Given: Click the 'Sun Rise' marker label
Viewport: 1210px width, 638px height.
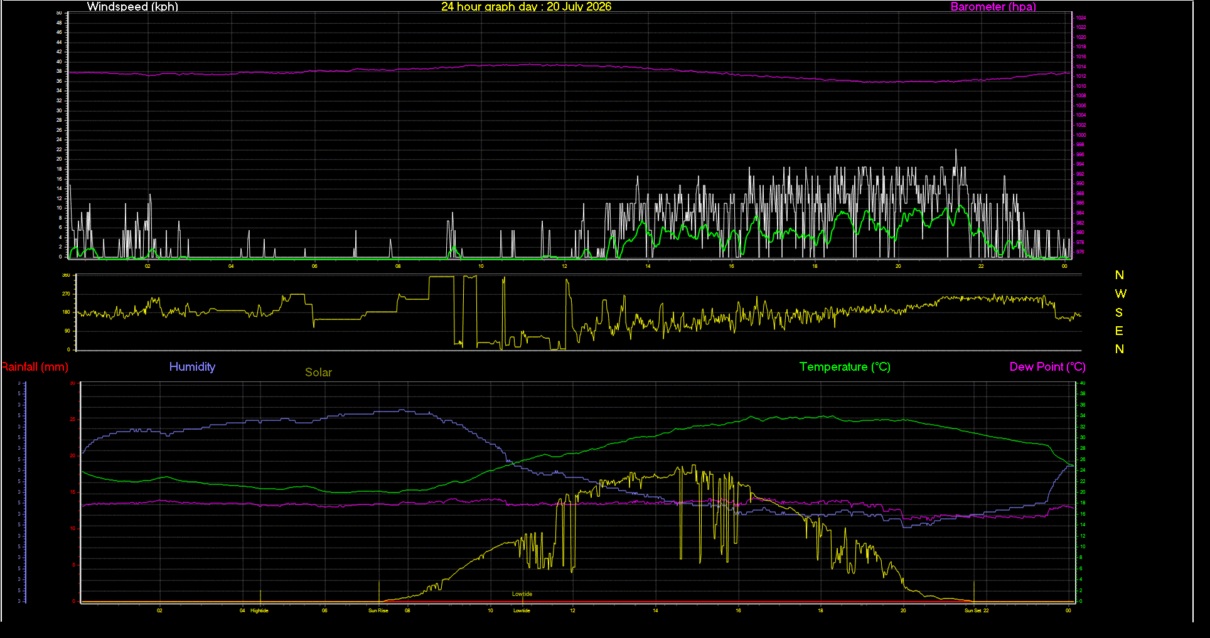Looking at the screenshot, I should 378,610.
